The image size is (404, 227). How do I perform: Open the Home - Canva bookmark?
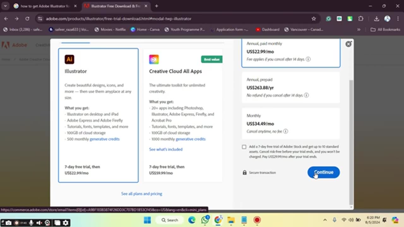coord(145,29)
